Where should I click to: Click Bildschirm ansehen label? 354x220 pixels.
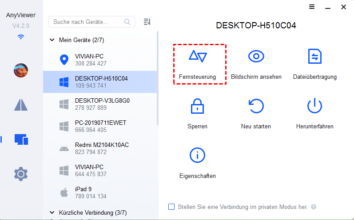256,77
